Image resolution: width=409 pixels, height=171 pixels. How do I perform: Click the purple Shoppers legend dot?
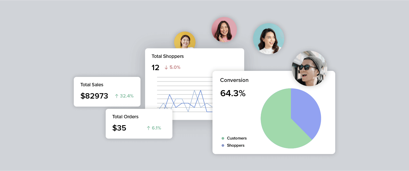223,145
